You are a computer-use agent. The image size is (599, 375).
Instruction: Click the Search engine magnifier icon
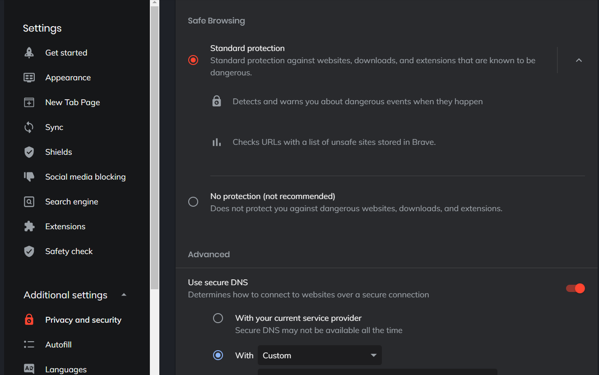[x=29, y=202]
